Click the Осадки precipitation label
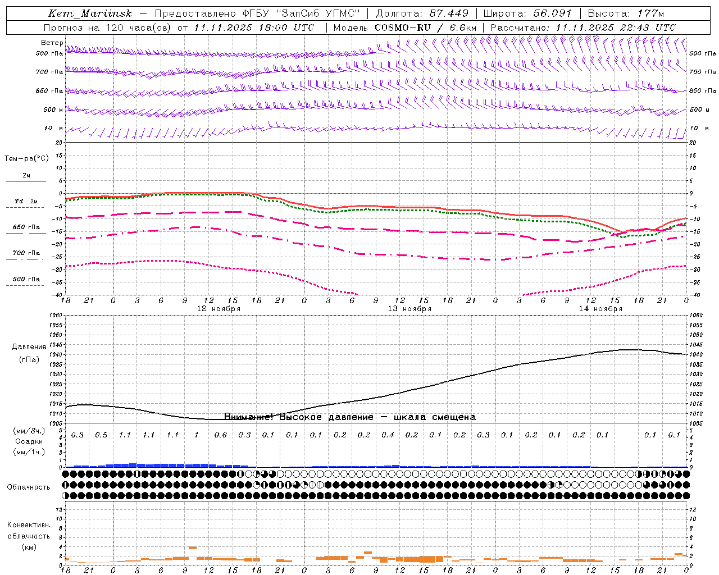The height and width of the screenshot is (575, 719). pyautogui.click(x=29, y=441)
